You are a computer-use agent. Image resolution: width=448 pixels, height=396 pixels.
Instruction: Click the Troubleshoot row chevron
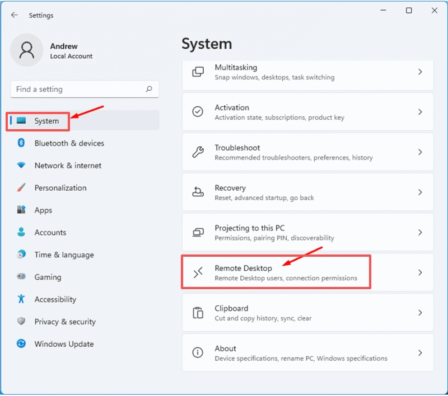(x=420, y=152)
